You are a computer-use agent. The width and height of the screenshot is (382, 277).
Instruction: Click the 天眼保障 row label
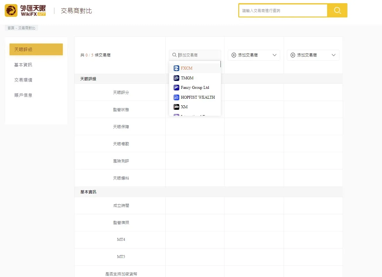(x=121, y=127)
